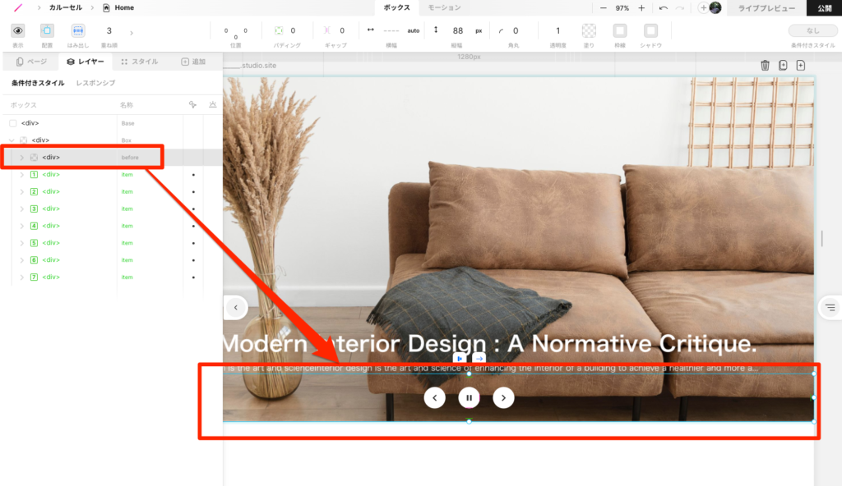Expand the before div layer
This screenshot has width=842, height=486.
(x=22, y=158)
